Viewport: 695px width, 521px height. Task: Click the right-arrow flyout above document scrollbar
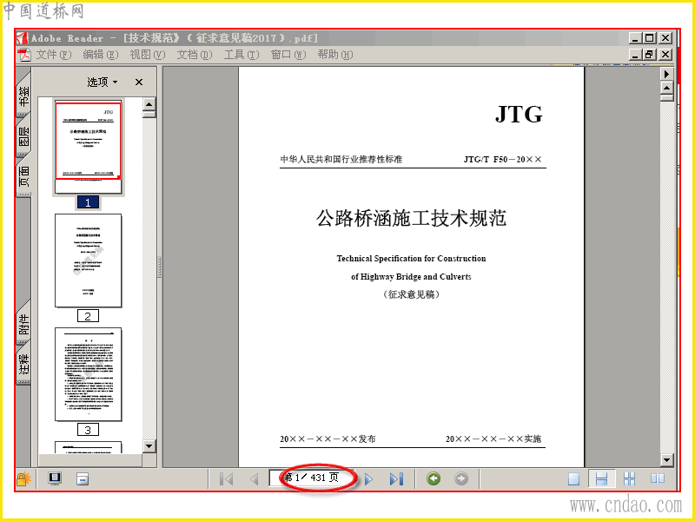[666, 74]
